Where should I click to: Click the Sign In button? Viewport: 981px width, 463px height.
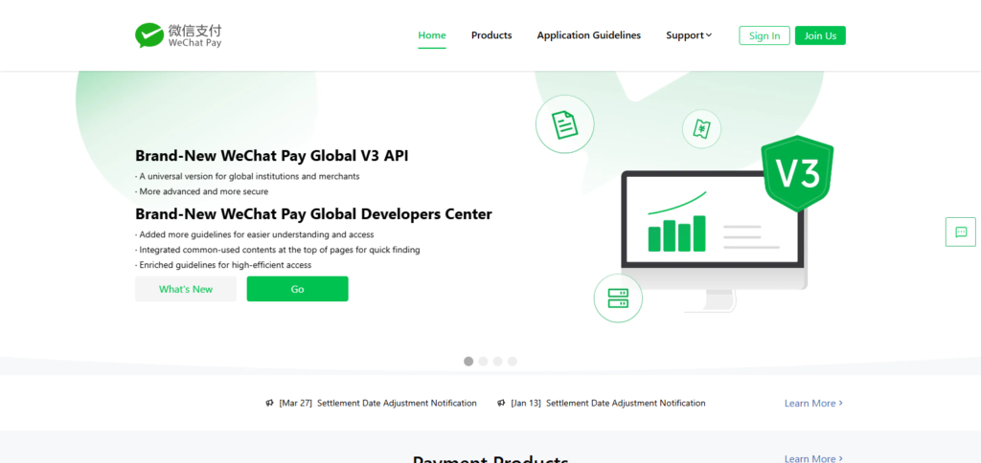[x=764, y=35]
